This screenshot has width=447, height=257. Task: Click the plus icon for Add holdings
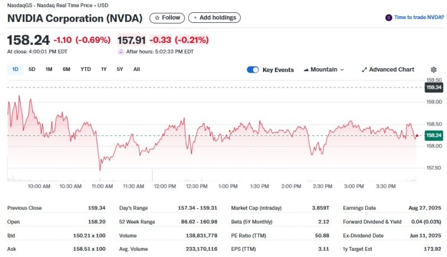[x=195, y=18]
